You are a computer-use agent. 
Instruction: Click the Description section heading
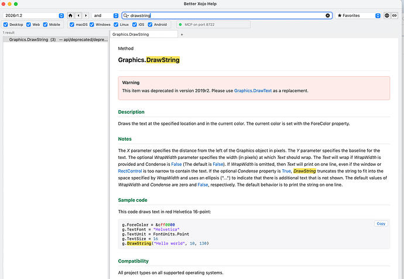coord(131,112)
